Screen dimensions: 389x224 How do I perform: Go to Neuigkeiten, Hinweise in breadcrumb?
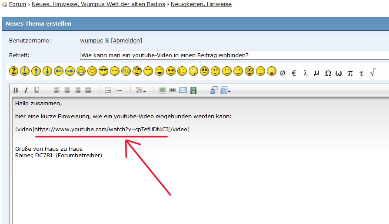click(x=201, y=4)
